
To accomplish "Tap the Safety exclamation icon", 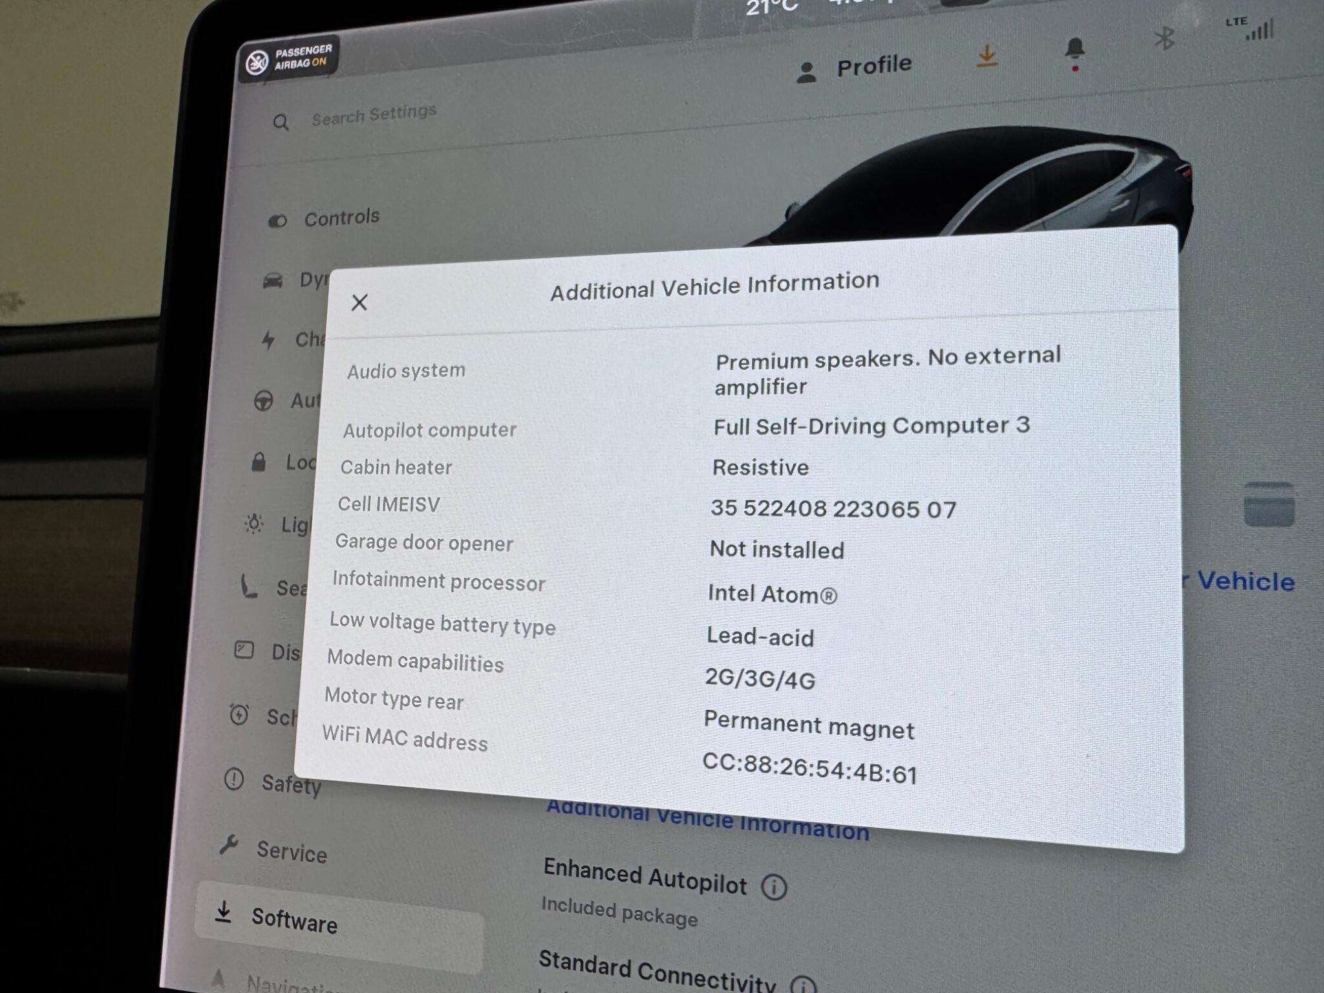I will [x=233, y=780].
